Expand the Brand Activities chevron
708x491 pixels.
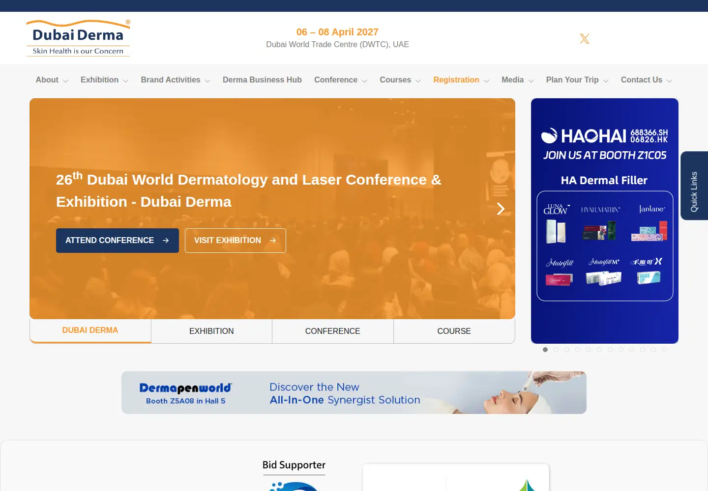207,81
